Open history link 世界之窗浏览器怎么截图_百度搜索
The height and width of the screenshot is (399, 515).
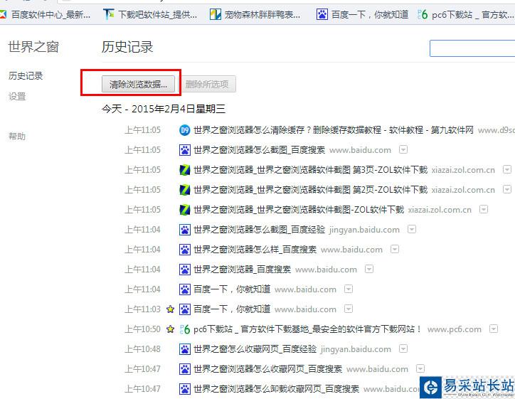click(259, 150)
